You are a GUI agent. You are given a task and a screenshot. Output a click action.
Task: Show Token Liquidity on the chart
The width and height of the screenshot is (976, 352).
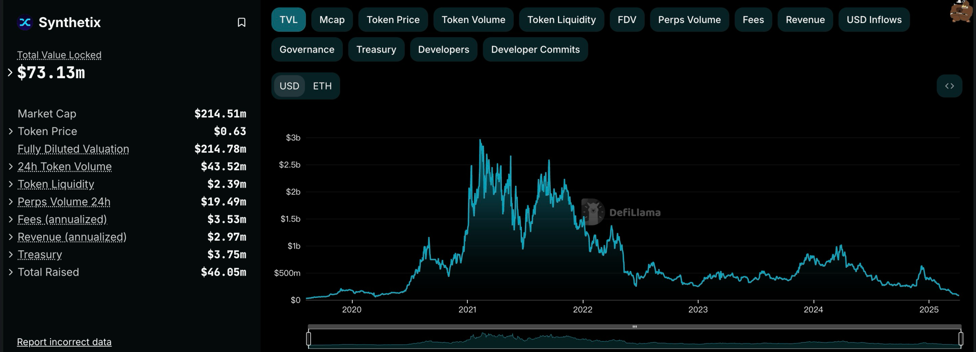(x=562, y=20)
